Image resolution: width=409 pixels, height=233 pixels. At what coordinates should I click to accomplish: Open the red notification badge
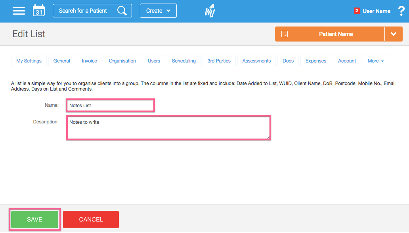click(357, 11)
